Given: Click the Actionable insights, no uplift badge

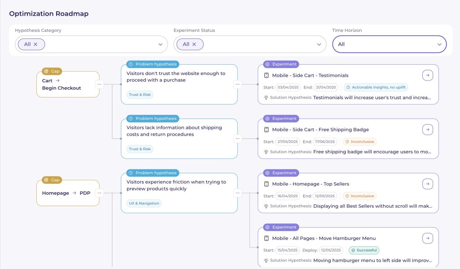Looking at the screenshot, I should click(x=376, y=88).
